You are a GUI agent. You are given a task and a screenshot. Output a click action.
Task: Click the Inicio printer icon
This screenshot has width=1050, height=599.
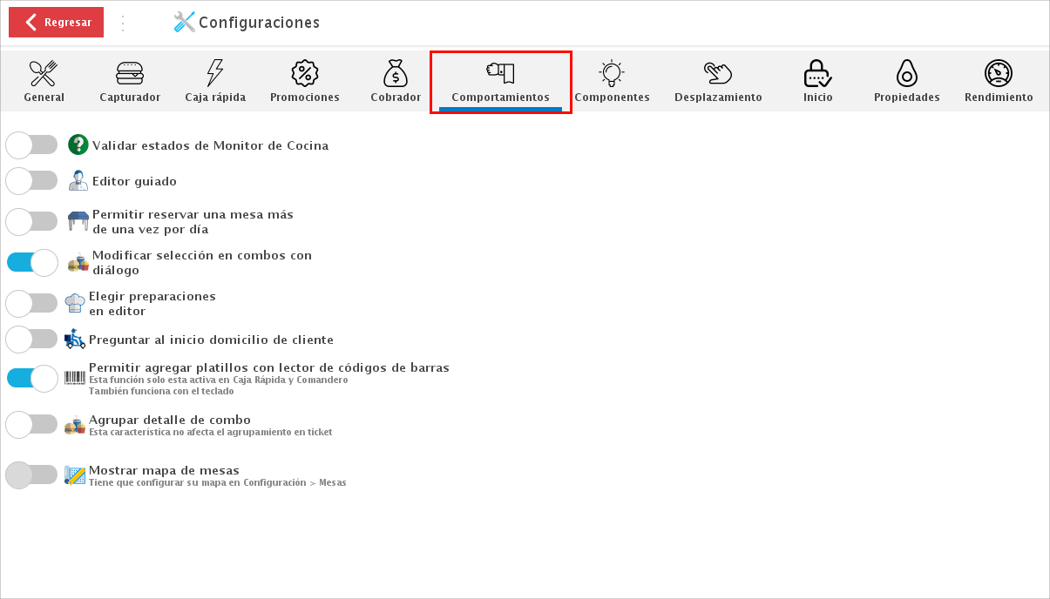coord(817,74)
